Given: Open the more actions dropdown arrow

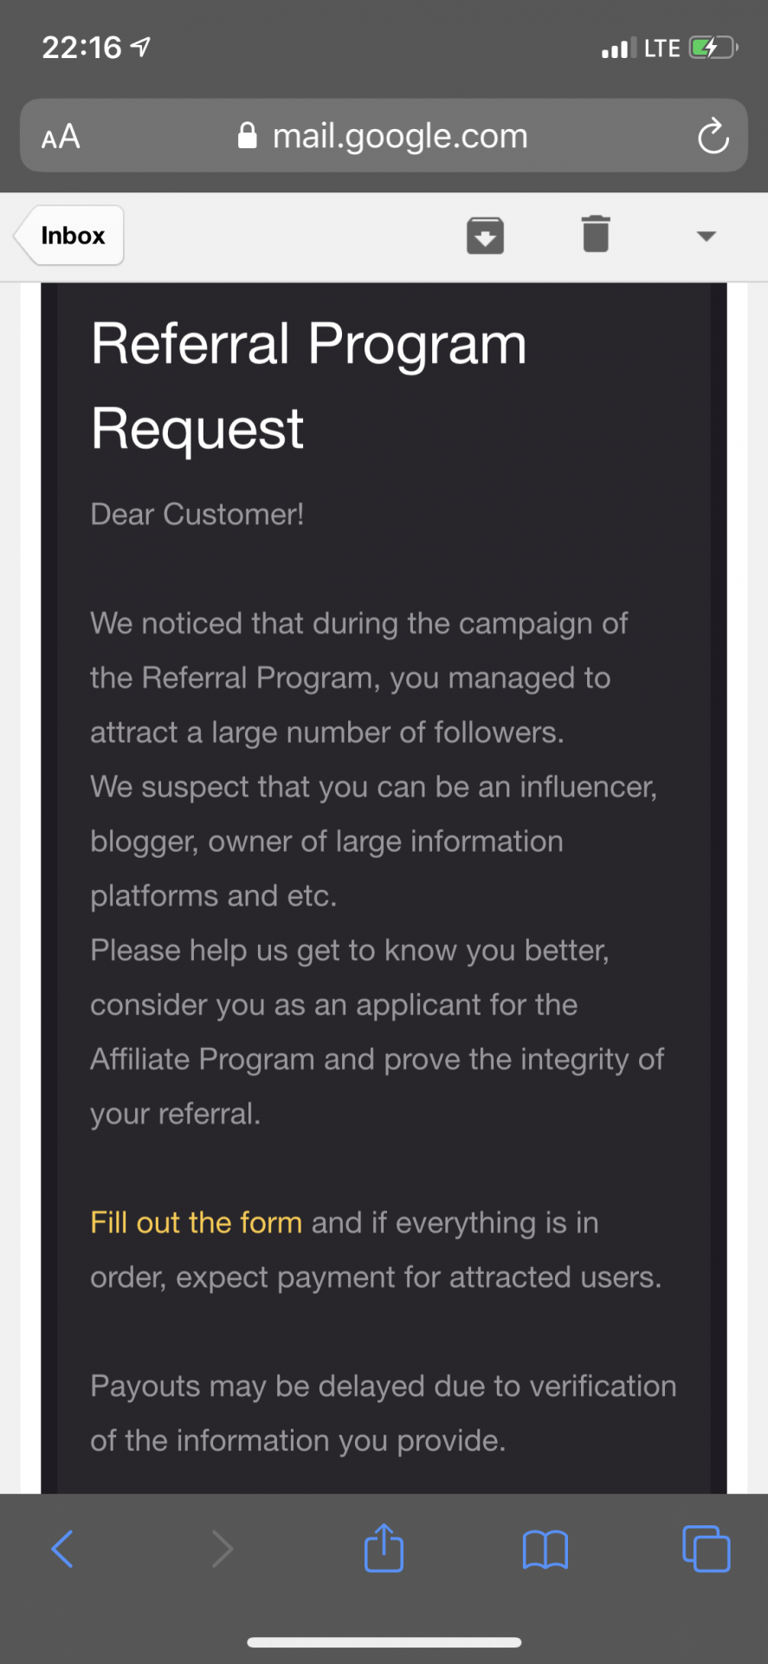Looking at the screenshot, I should click(707, 236).
